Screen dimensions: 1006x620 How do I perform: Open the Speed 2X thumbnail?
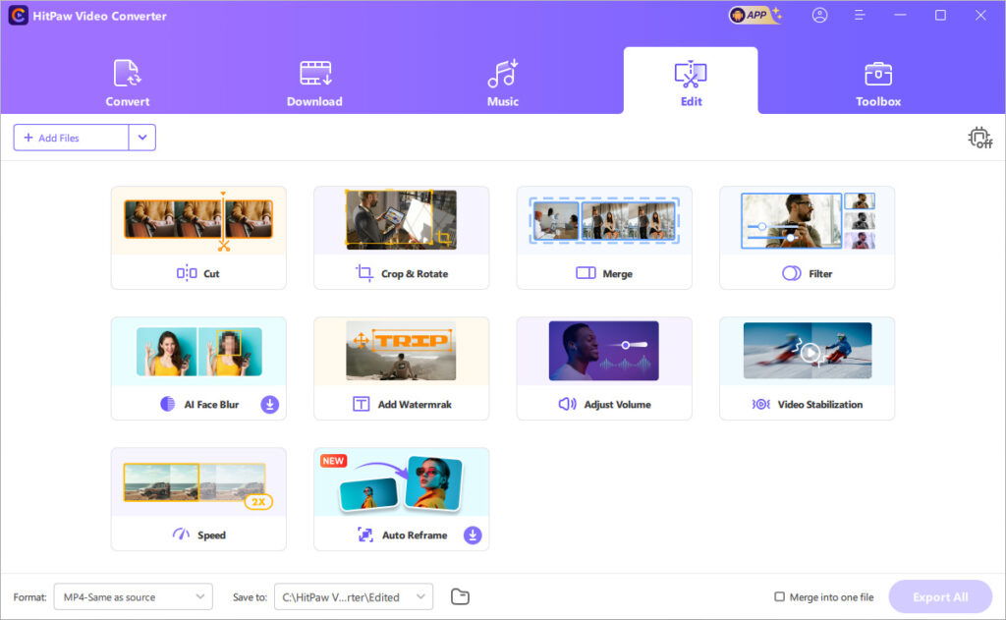pos(198,485)
